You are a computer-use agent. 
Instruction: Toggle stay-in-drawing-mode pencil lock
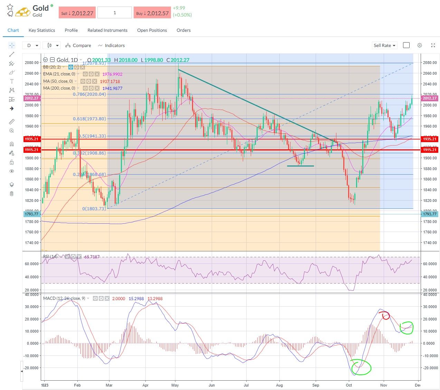point(12,153)
